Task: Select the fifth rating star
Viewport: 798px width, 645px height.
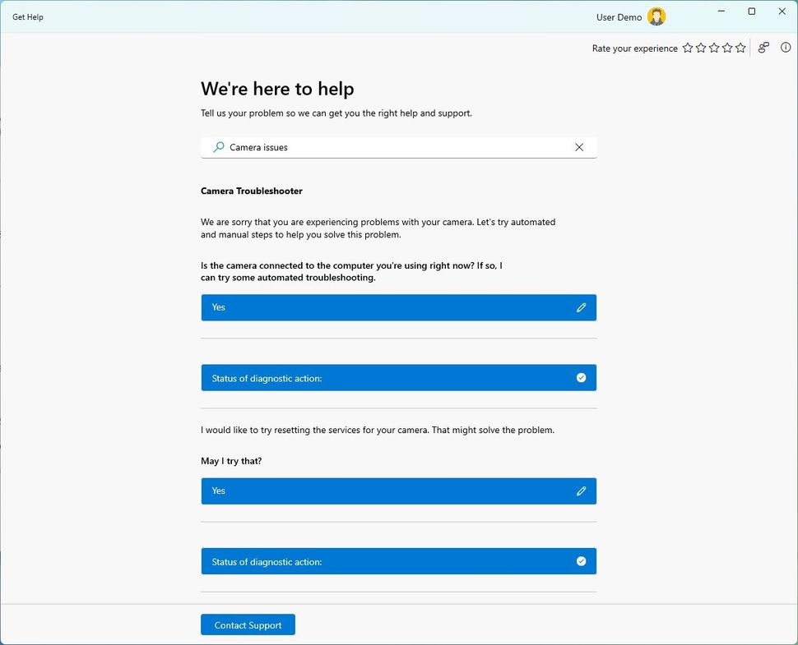Action: click(x=741, y=48)
